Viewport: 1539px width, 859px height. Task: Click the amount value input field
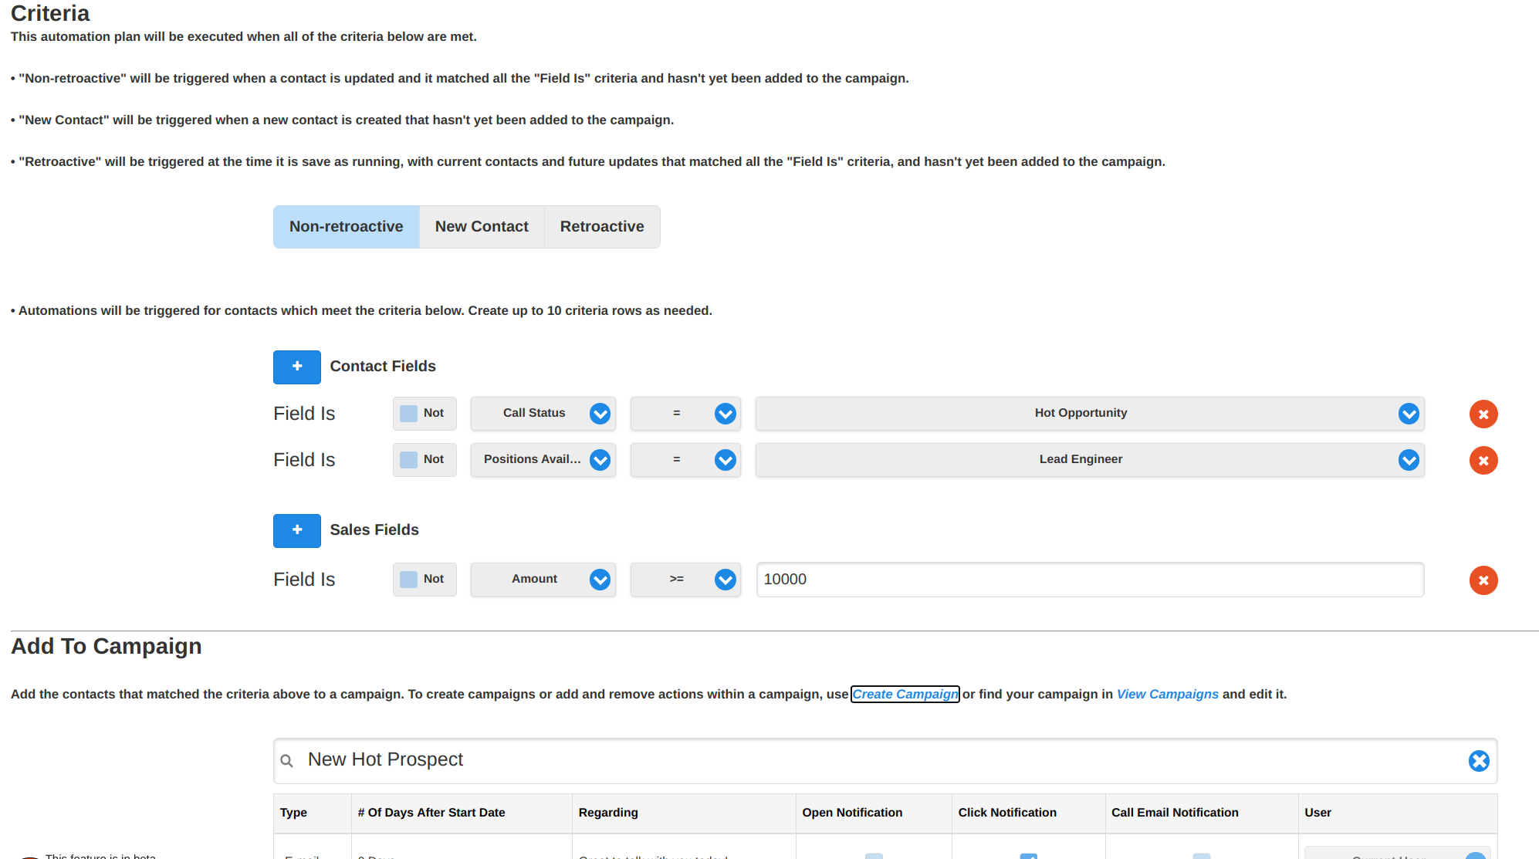coord(1089,579)
